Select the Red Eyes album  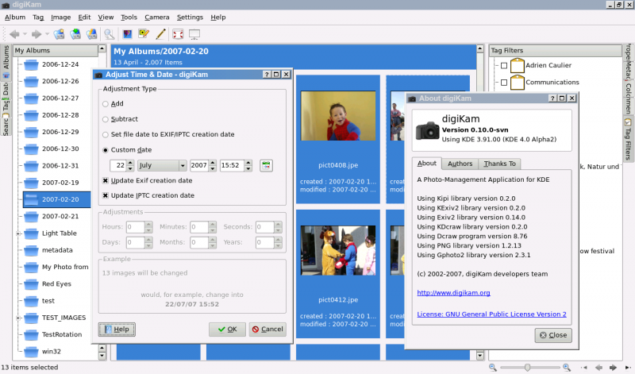click(x=56, y=284)
